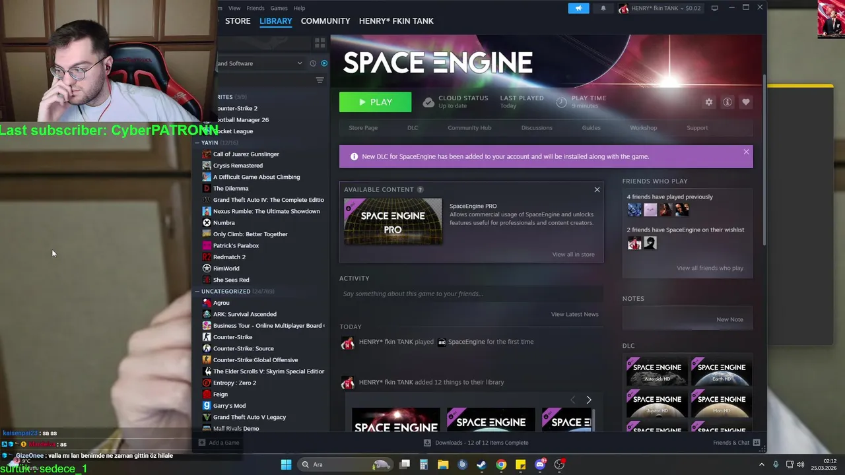
Task: Open the SpaceEngine DLC tab
Action: [x=413, y=128]
